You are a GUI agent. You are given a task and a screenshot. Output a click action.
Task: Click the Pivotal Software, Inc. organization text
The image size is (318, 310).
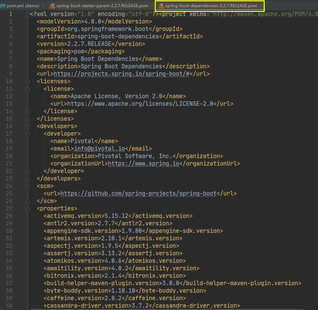pos(135,156)
